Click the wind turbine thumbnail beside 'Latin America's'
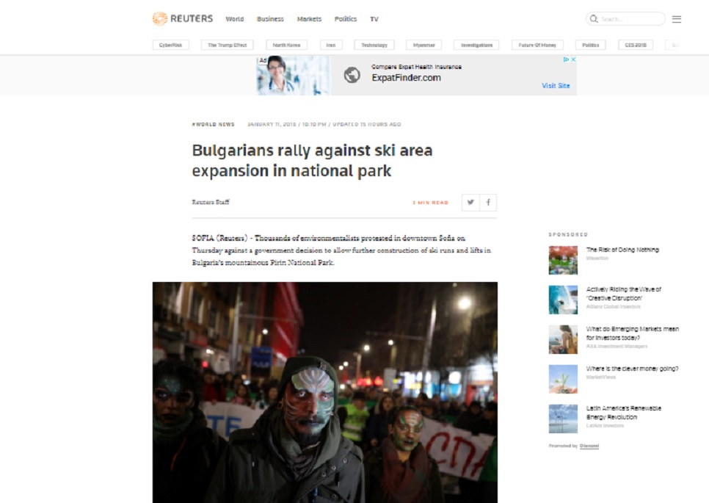 coord(563,419)
